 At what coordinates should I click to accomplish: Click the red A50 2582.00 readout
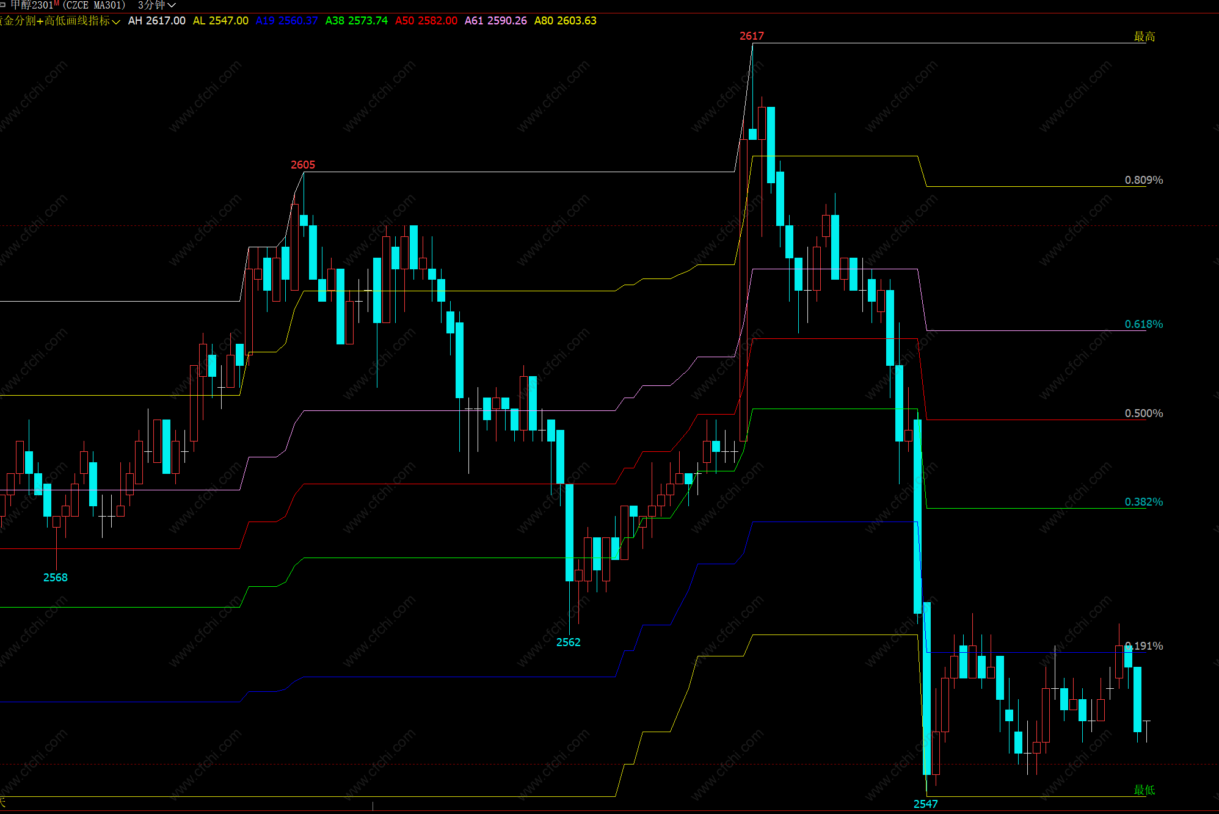[426, 21]
